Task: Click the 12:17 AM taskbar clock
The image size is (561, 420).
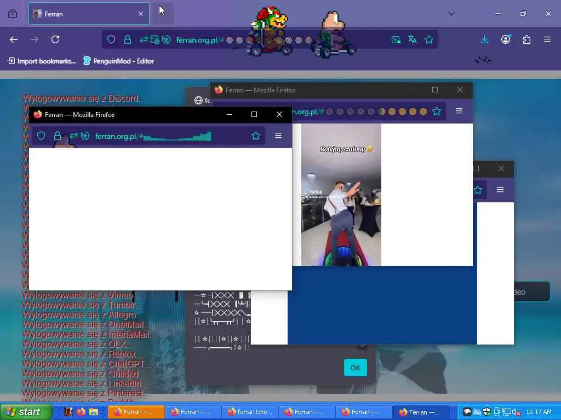Action: pyautogui.click(x=539, y=412)
